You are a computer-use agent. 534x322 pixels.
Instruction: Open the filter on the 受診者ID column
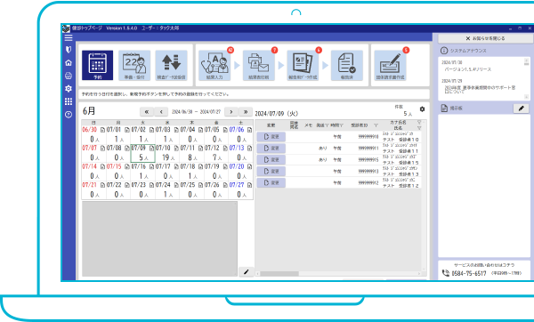point(376,125)
